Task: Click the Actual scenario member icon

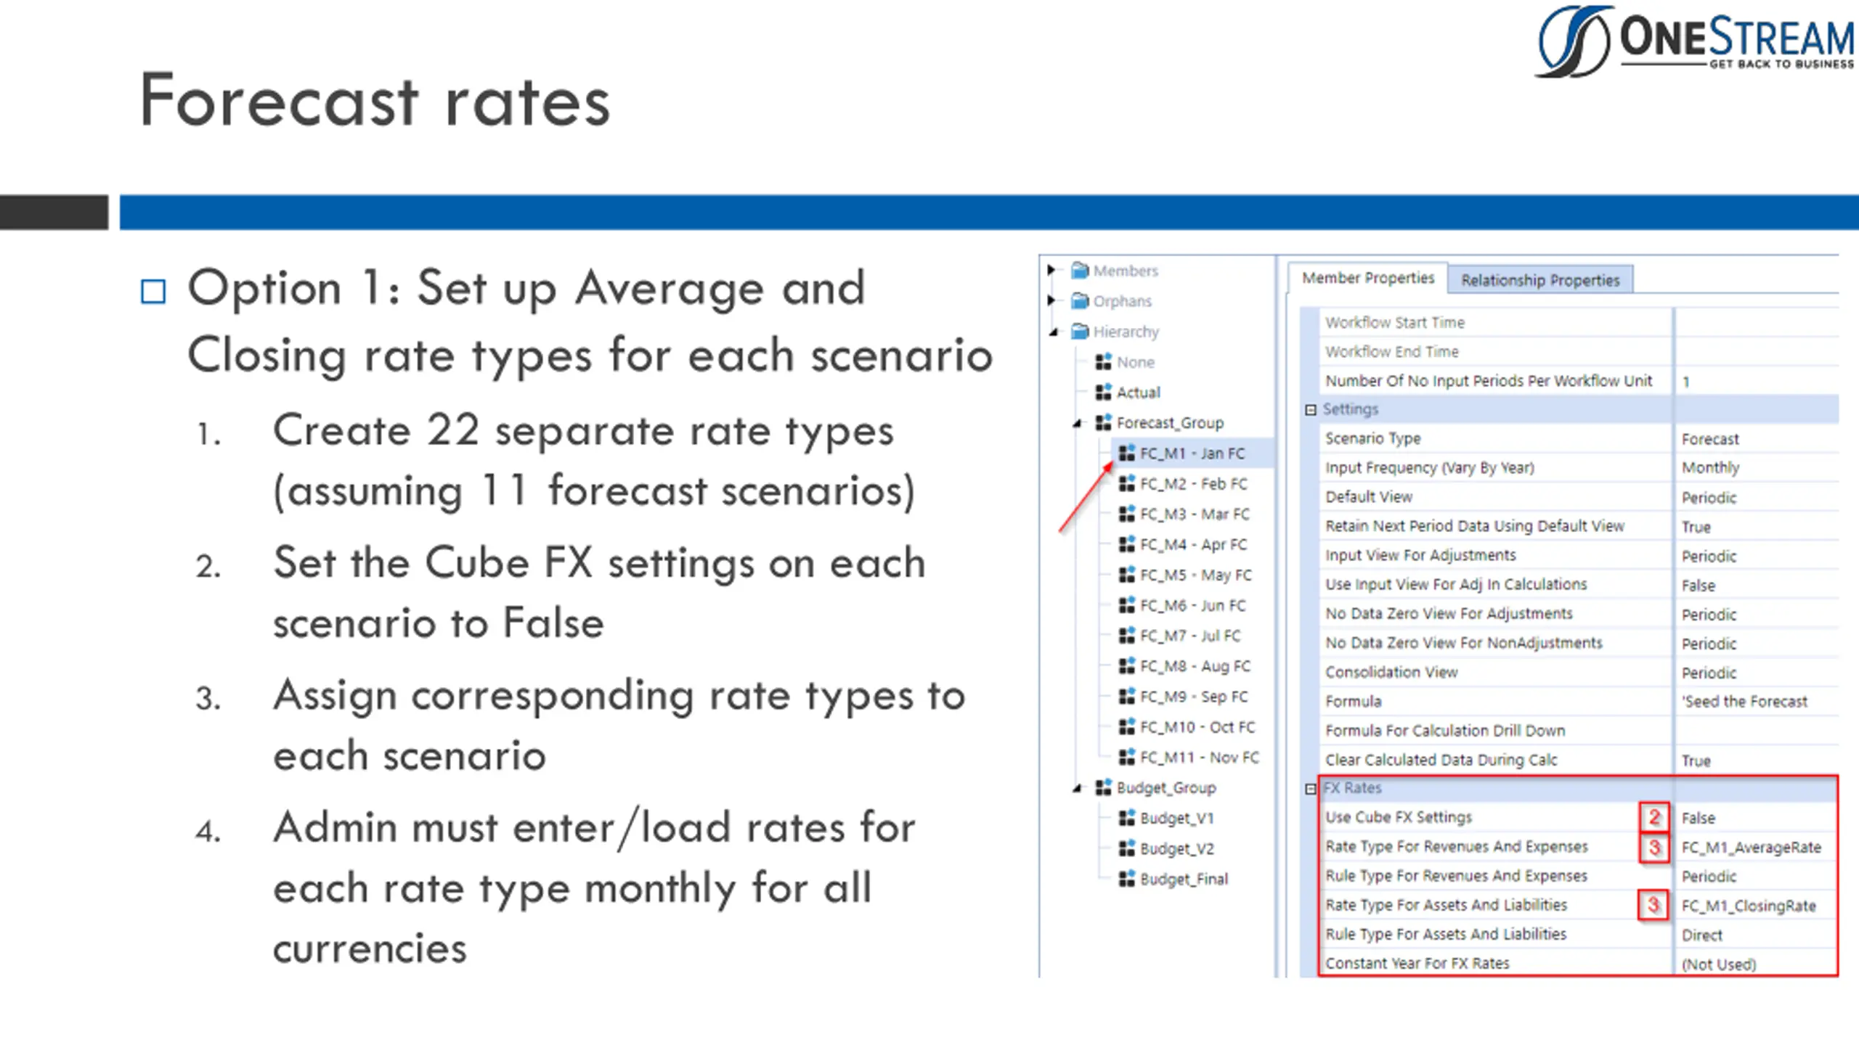Action: coord(1104,392)
